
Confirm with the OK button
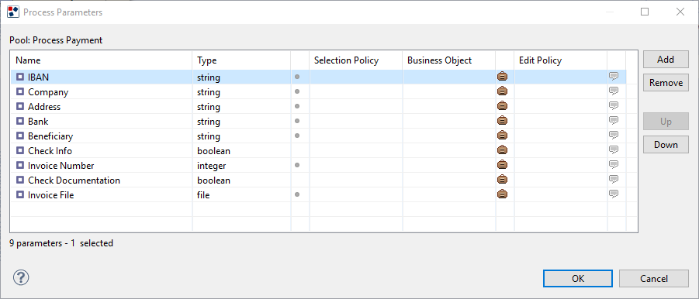(x=578, y=279)
